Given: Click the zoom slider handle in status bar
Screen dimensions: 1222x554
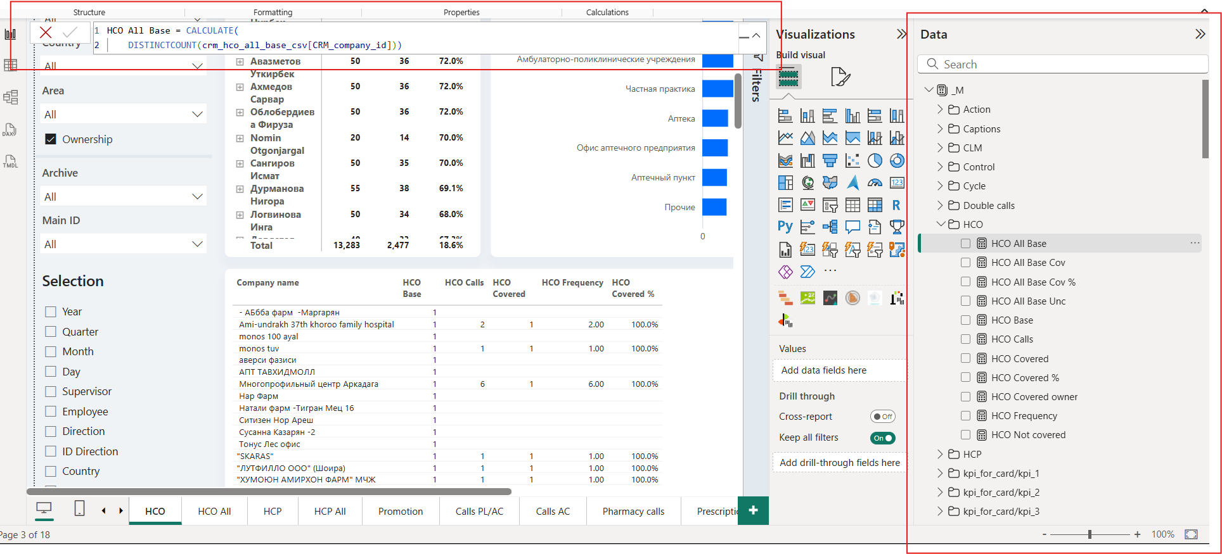Looking at the screenshot, I should [1090, 534].
